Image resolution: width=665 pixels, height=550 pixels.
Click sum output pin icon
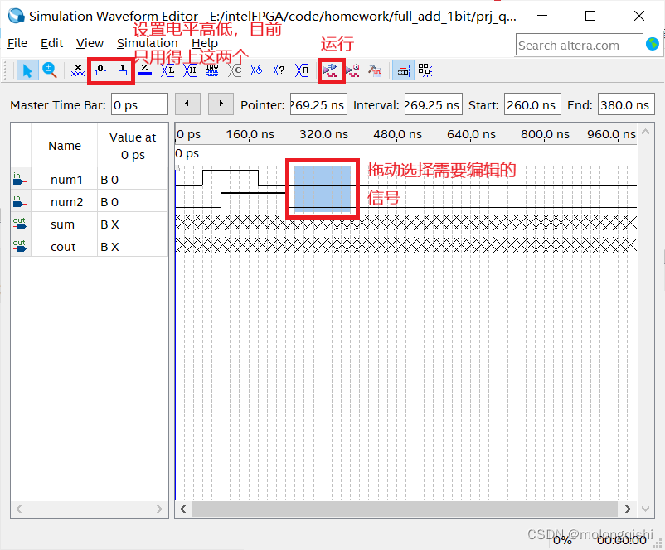(x=20, y=224)
